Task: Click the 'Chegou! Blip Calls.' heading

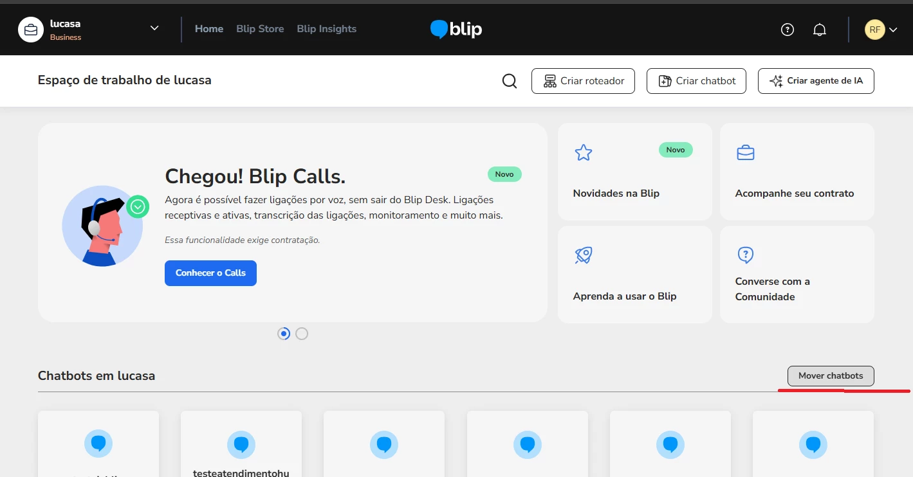Action: (255, 176)
